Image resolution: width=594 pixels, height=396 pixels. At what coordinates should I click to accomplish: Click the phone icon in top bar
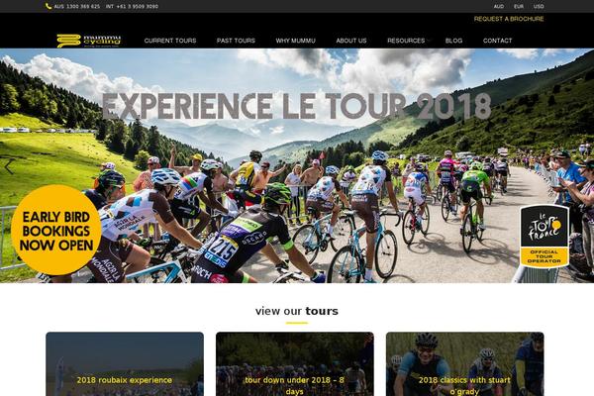pos(49,6)
